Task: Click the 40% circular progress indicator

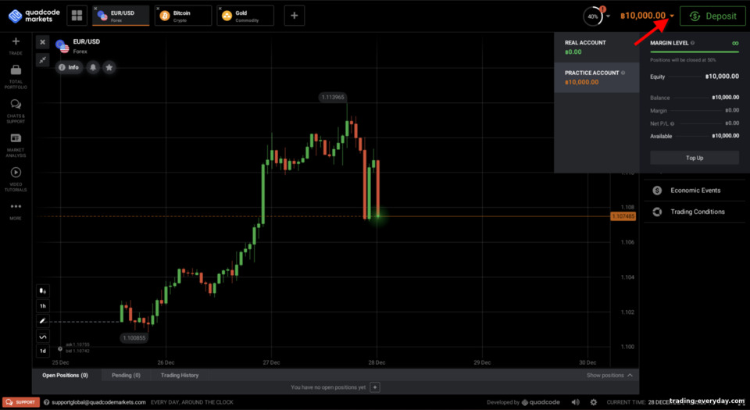Action: pyautogui.click(x=593, y=16)
